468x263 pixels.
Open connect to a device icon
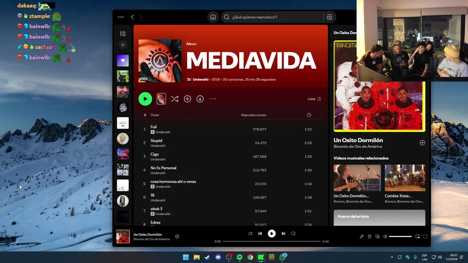pos(377,236)
